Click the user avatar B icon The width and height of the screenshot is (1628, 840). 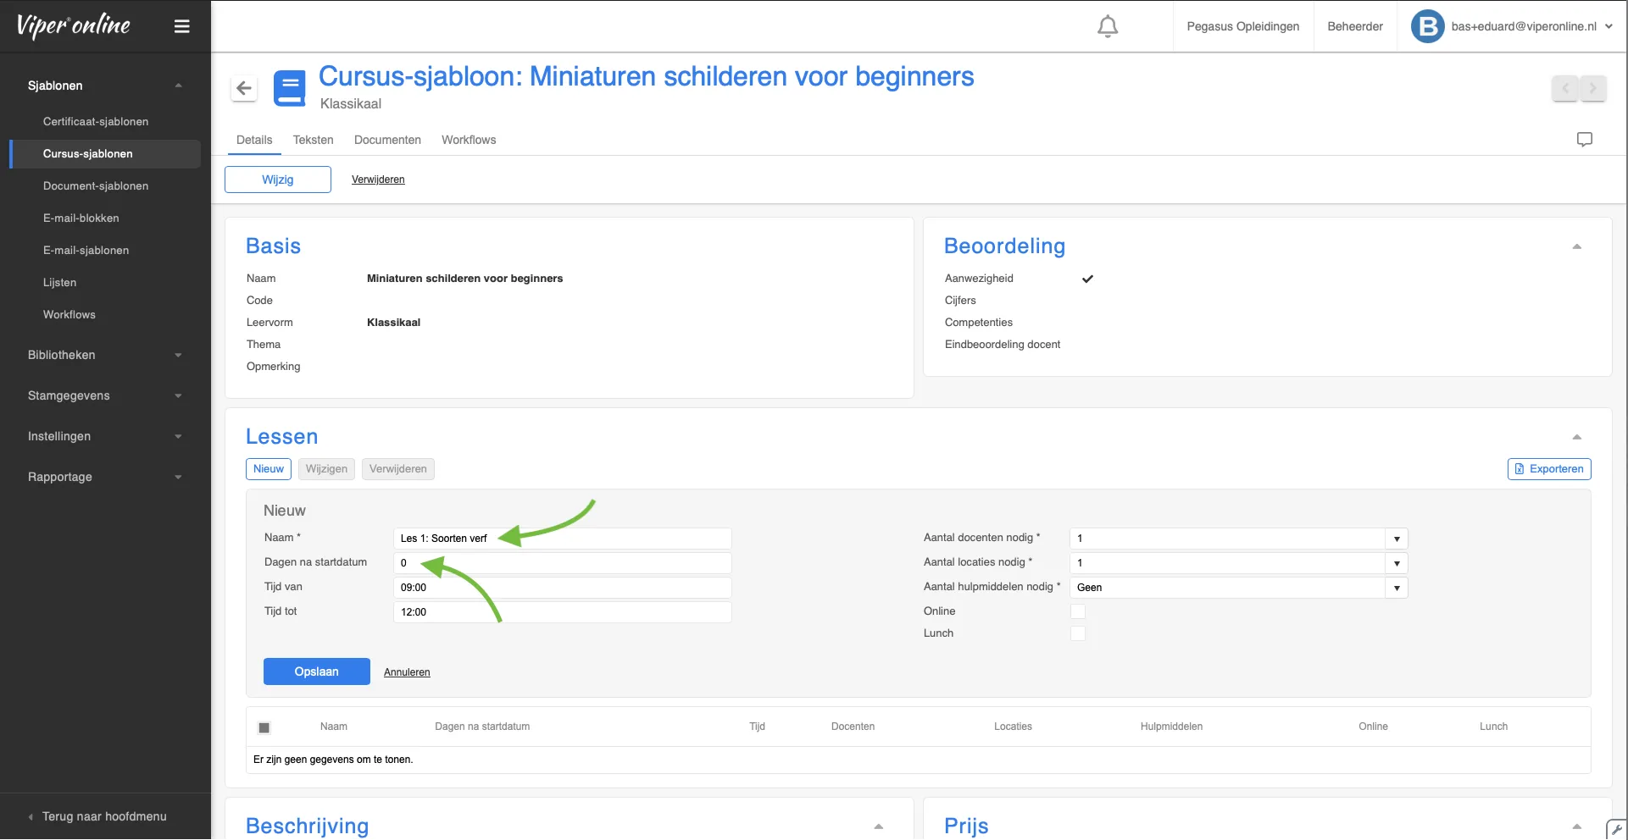1427,26
